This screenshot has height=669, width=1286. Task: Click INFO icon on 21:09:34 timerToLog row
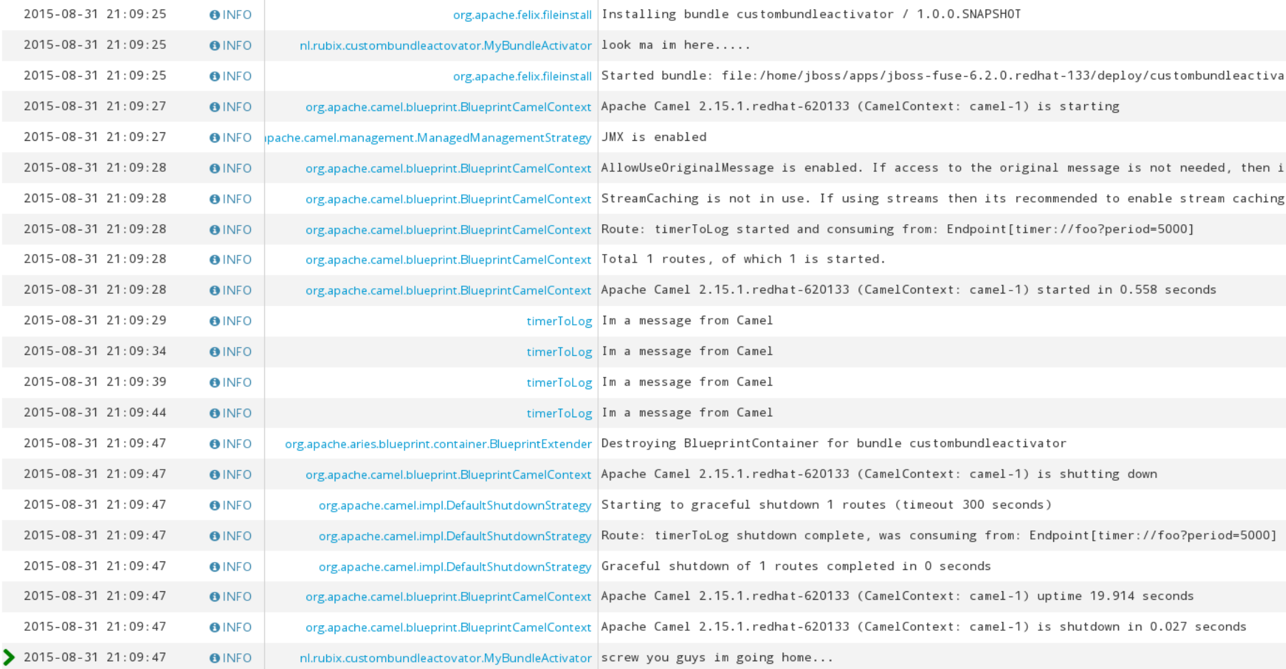(214, 352)
